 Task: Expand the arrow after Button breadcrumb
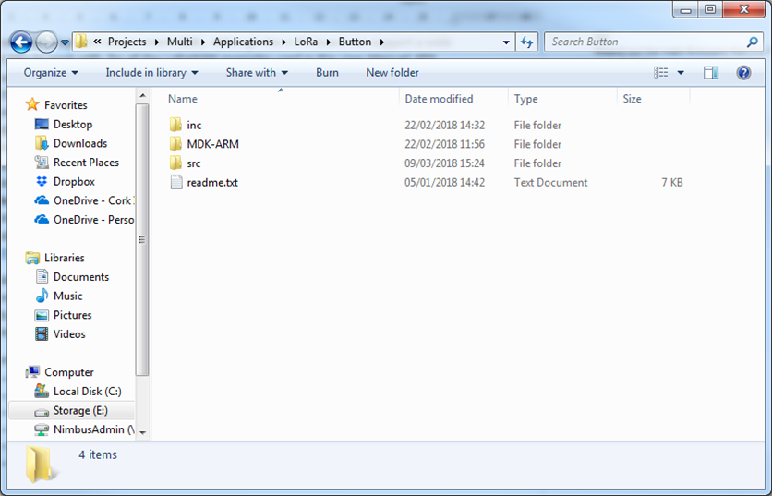[382, 42]
